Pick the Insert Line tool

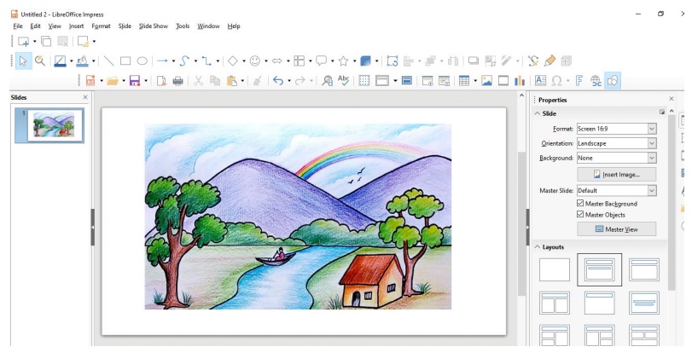tap(109, 61)
